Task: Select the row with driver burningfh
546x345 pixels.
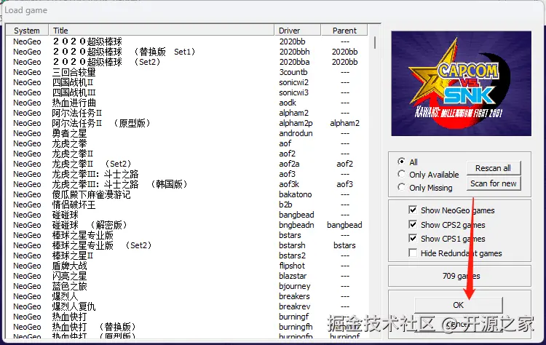Action: [x=186, y=327]
